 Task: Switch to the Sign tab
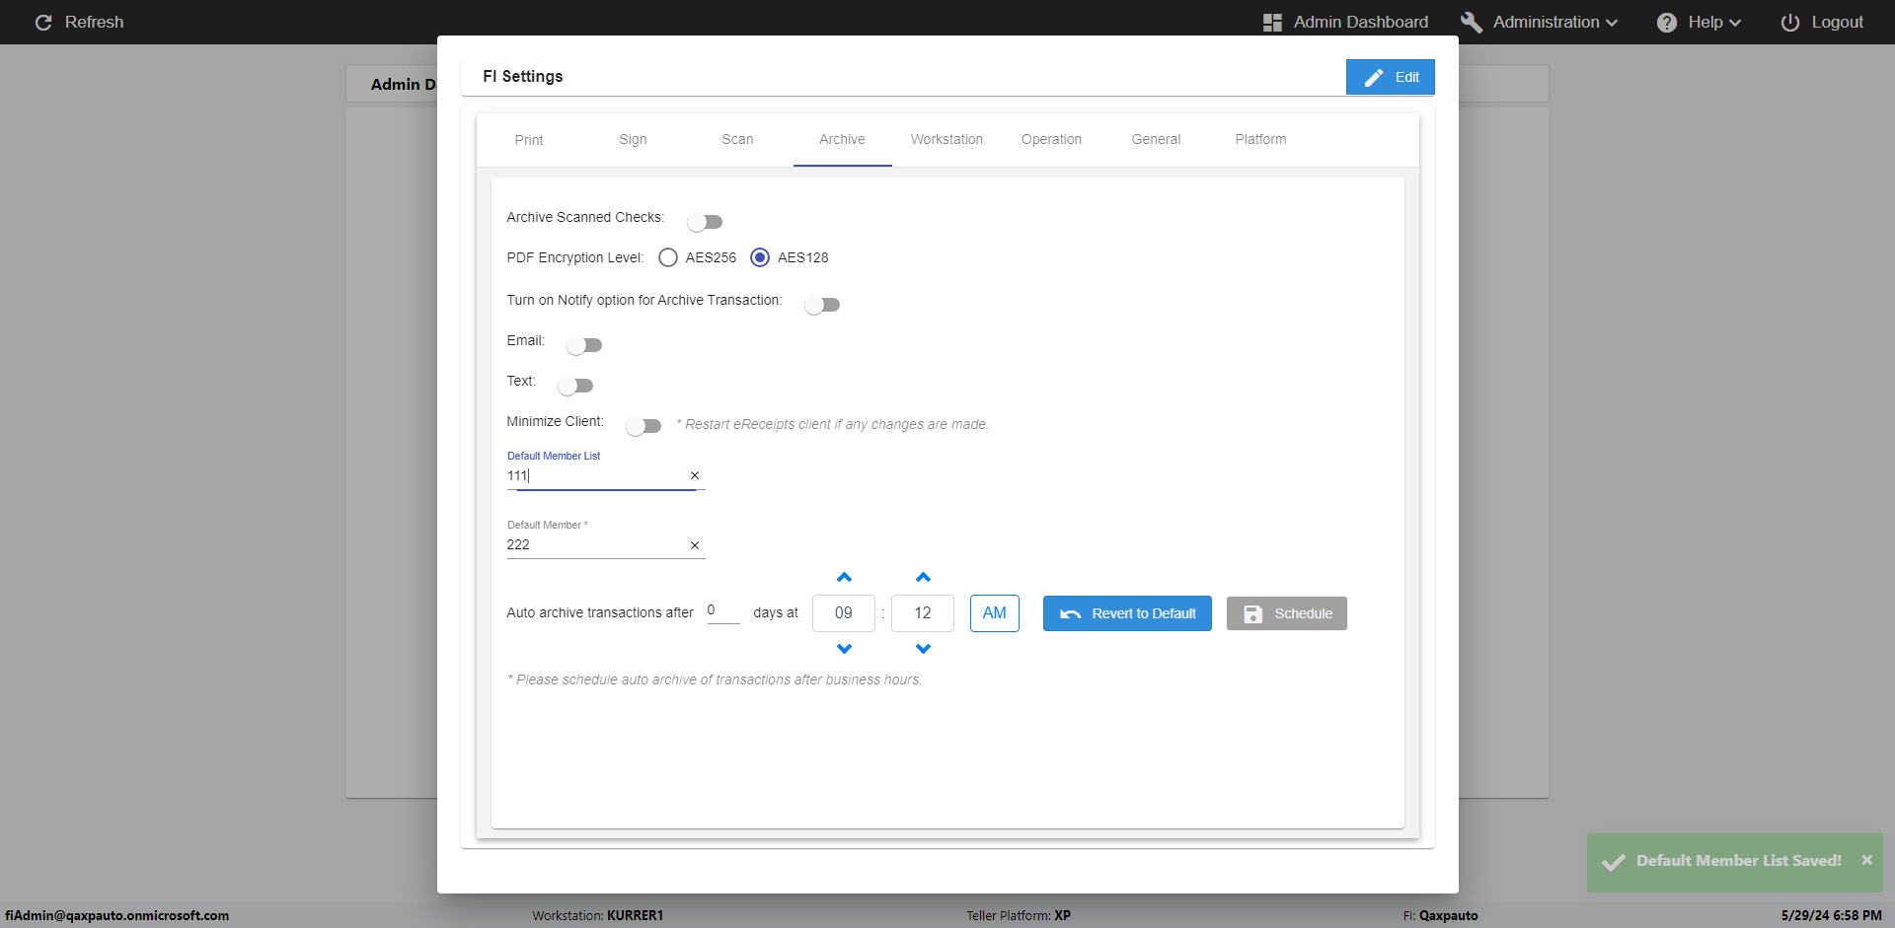tap(634, 140)
